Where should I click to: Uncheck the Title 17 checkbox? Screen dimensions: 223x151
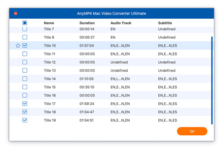pyautogui.click(x=25, y=104)
